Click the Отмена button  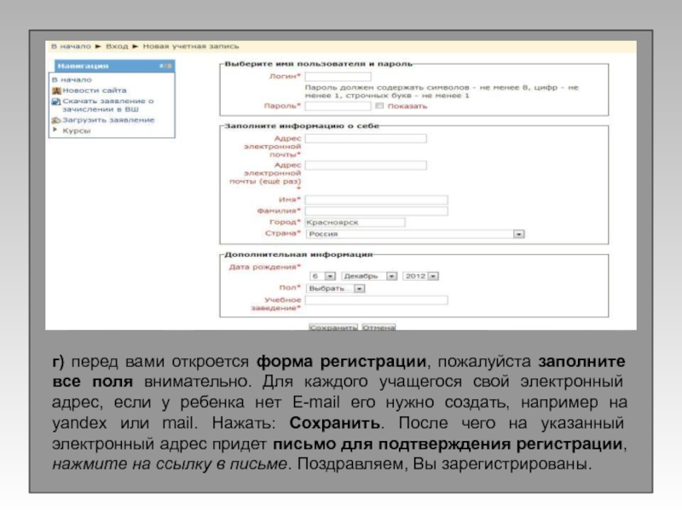(x=379, y=328)
